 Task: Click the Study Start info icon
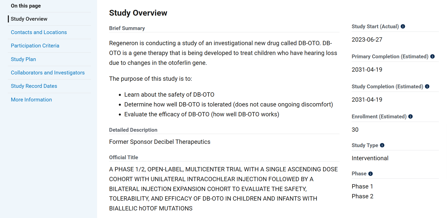pos(403,26)
